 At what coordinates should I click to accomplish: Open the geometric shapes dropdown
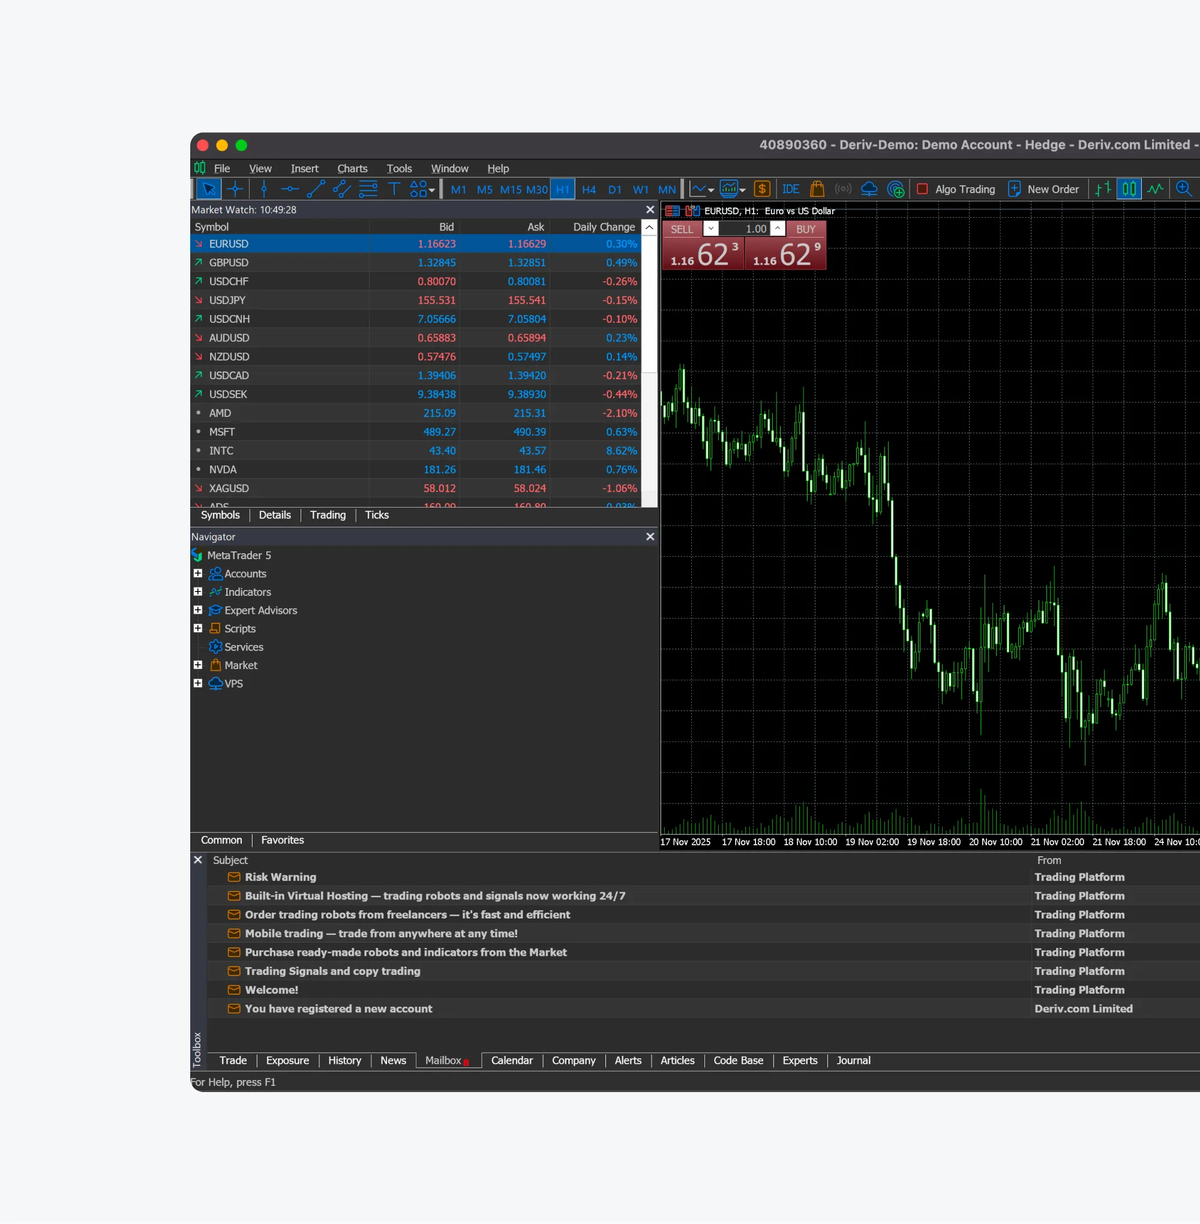tap(432, 190)
